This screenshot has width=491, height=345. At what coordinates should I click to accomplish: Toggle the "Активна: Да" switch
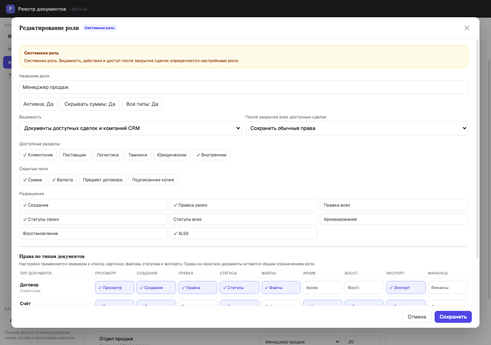38,104
